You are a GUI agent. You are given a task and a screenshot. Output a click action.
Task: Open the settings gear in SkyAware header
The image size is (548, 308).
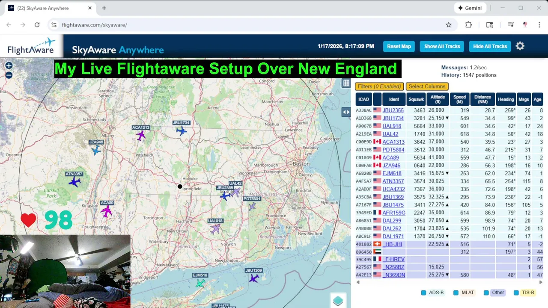[x=520, y=46]
